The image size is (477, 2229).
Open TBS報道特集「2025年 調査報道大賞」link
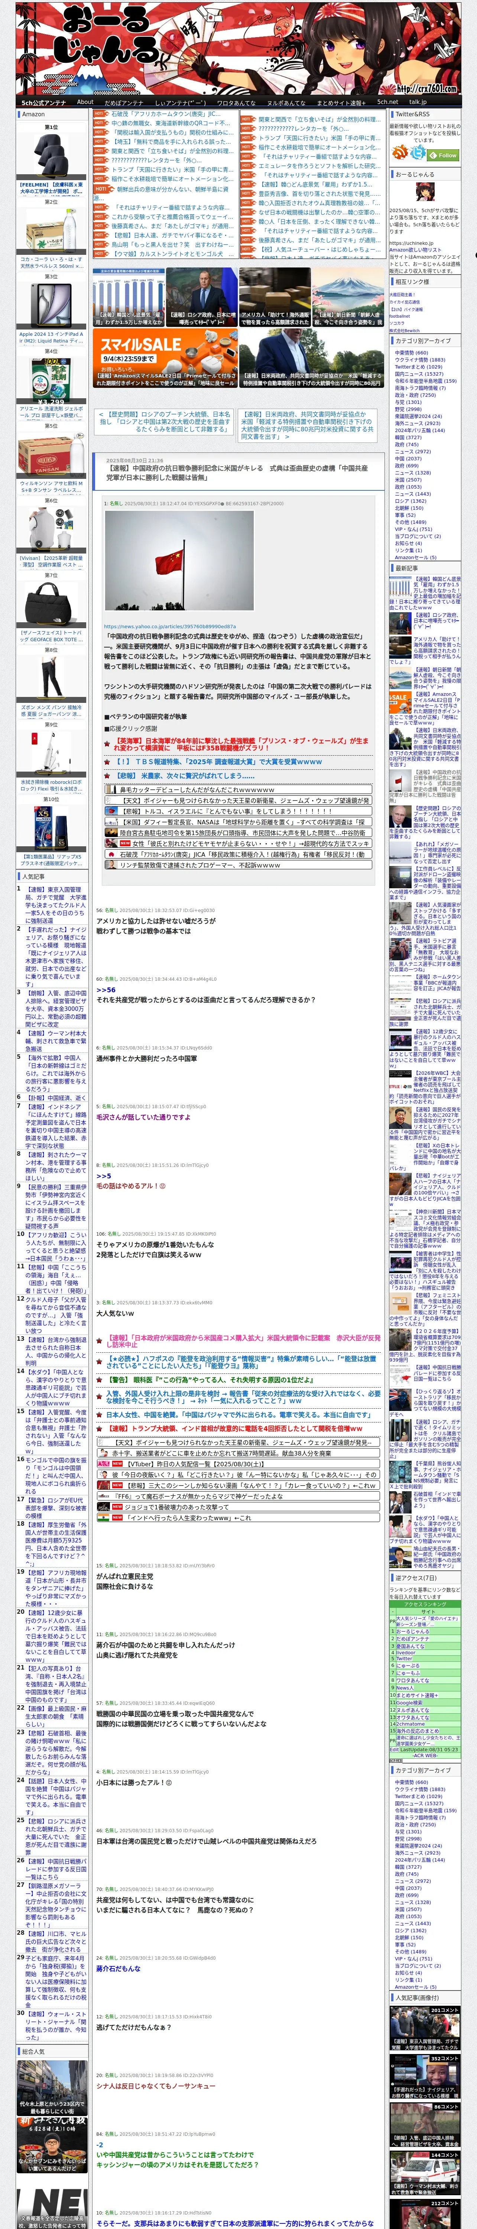click(x=217, y=762)
